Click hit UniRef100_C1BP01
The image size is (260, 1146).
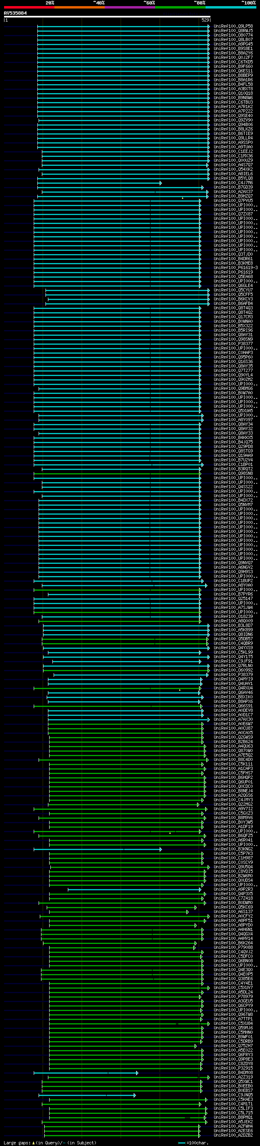(x=233, y=464)
